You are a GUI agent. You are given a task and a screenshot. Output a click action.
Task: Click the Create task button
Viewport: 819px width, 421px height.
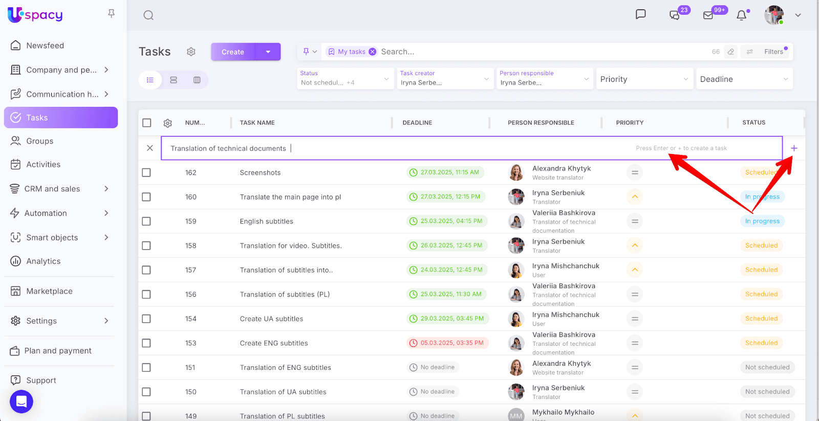tap(233, 52)
